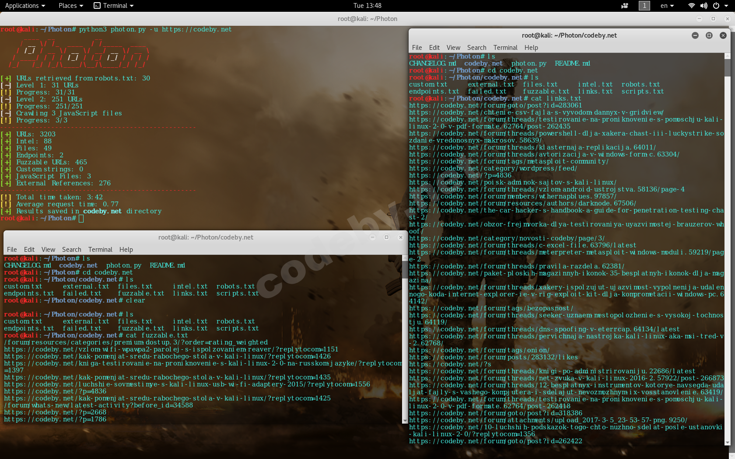Click the power icon in top bar
The height and width of the screenshot is (459, 735).
[716, 6]
